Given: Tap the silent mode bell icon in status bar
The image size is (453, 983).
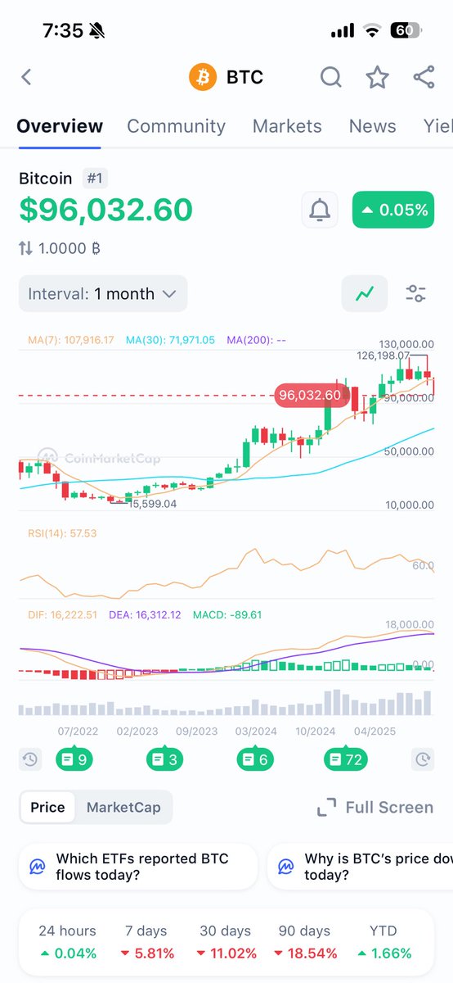Looking at the screenshot, I should (x=98, y=31).
